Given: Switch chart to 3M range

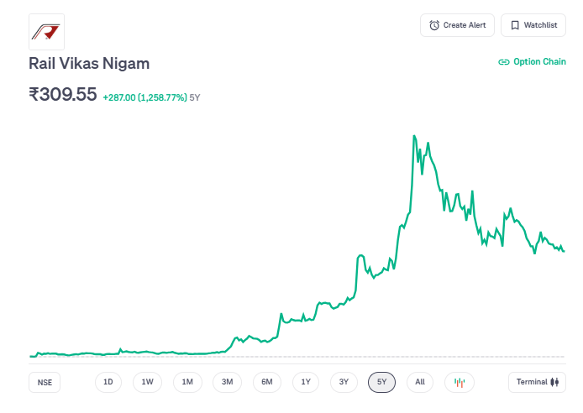Looking at the screenshot, I should [x=227, y=382].
